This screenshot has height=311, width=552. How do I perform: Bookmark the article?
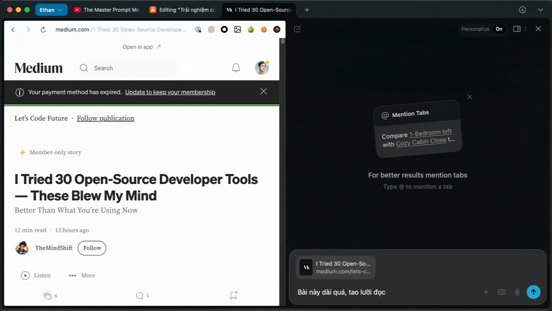pos(234,295)
